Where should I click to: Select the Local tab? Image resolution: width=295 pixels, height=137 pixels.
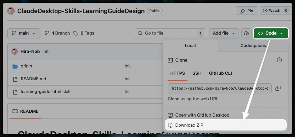[x=191, y=45]
